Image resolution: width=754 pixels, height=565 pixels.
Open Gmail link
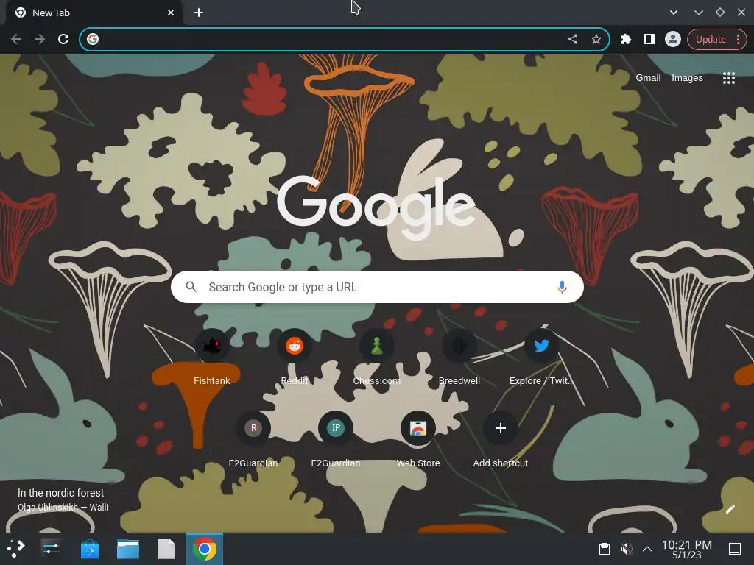(x=648, y=78)
